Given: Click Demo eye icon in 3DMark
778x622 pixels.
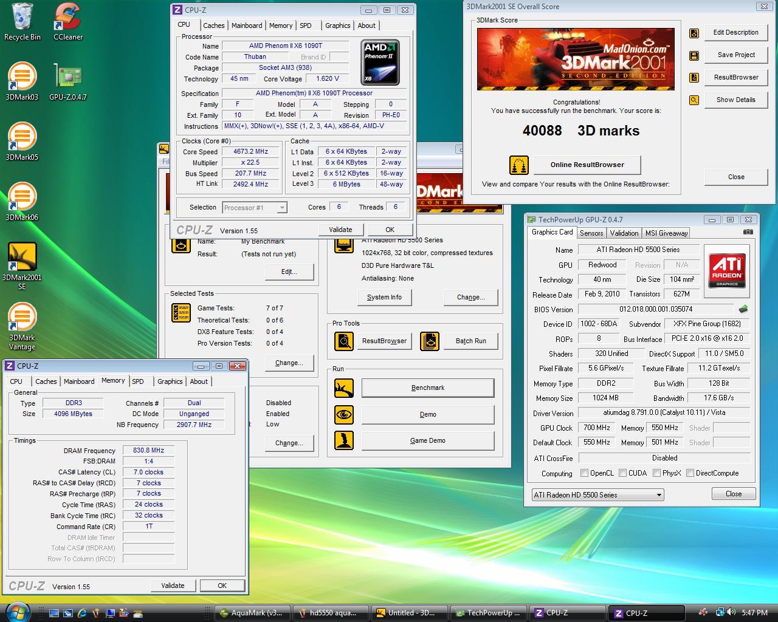Looking at the screenshot, I should click(x=344, y=414).
